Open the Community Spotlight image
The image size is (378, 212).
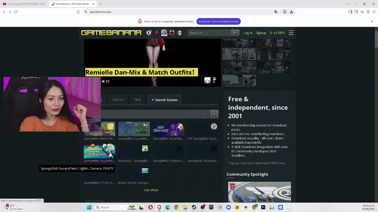tap(260, 192)
